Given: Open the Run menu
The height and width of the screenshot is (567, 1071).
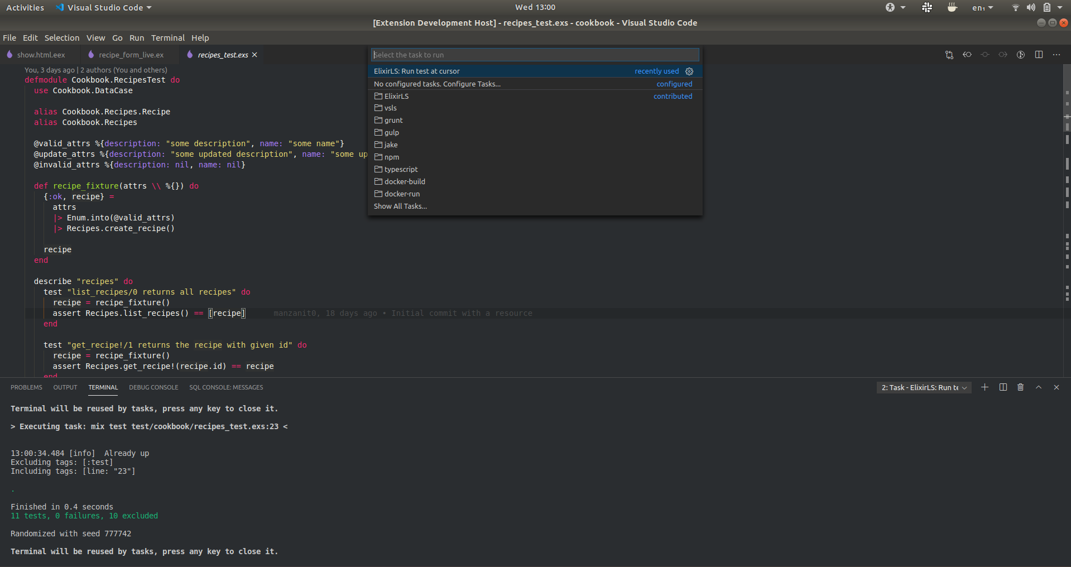Looking at the screenshot, I should (137, 38).
